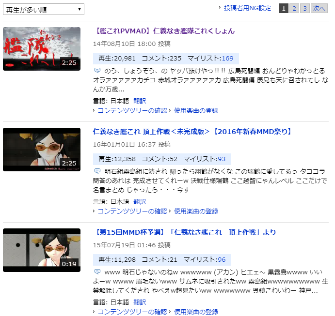Open 投稿者用NG設定 link

[247, 8]
